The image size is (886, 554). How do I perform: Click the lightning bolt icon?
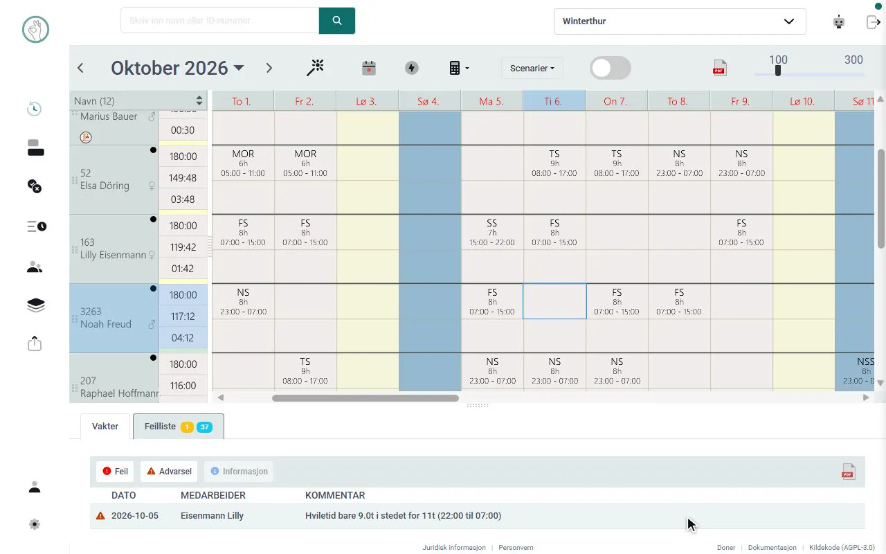[x=412, y=68]
